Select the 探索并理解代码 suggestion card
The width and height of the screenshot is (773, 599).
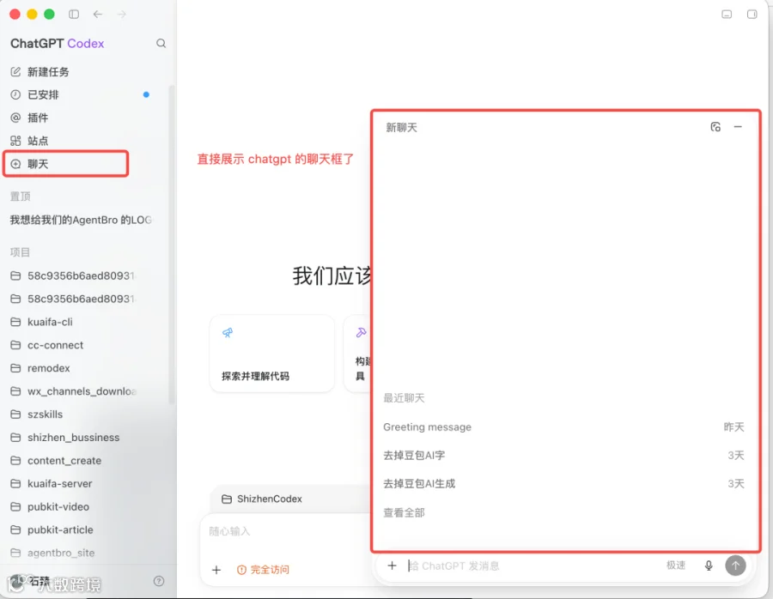(272, 354)
